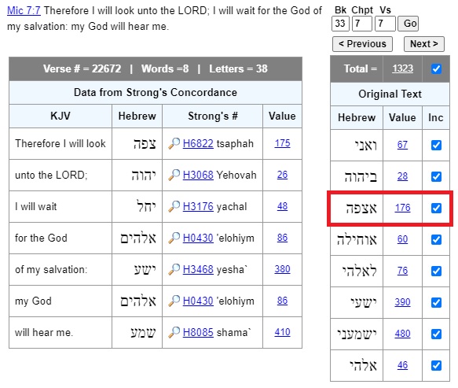Click value 380 for yesha

coord(282,269)
